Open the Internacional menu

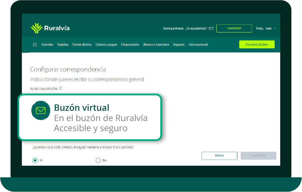click(198, 44)
